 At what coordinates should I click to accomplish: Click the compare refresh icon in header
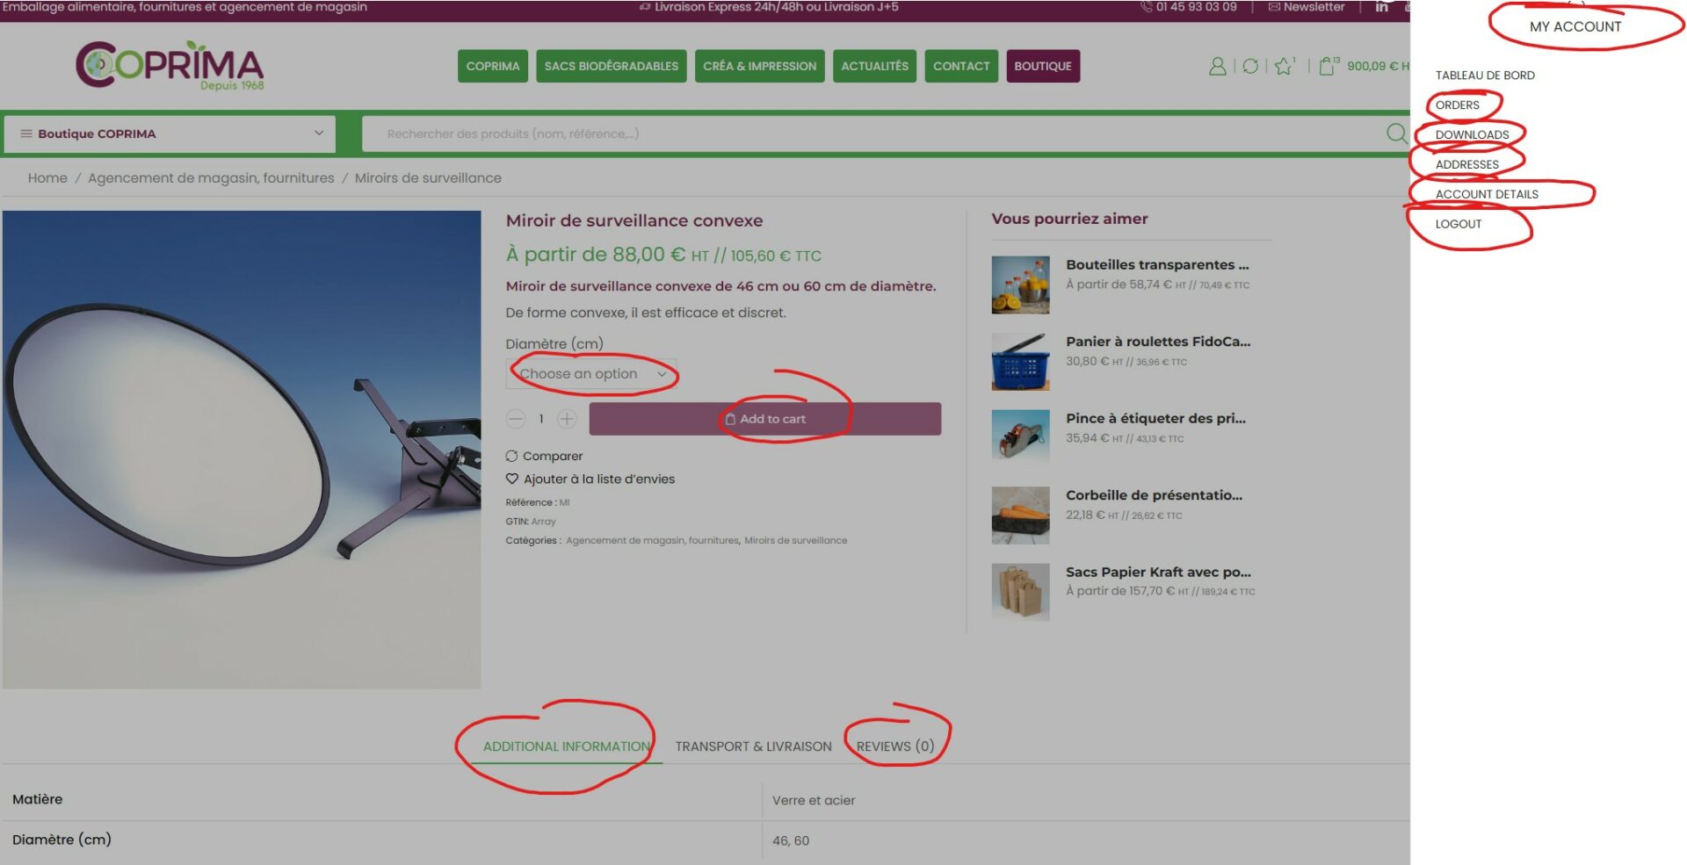(x=1250, y=67)
